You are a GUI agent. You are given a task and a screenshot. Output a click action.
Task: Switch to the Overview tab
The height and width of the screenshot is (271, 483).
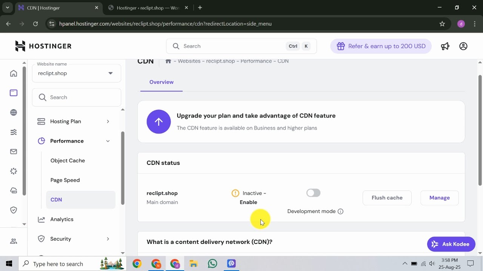coord(162,82)
